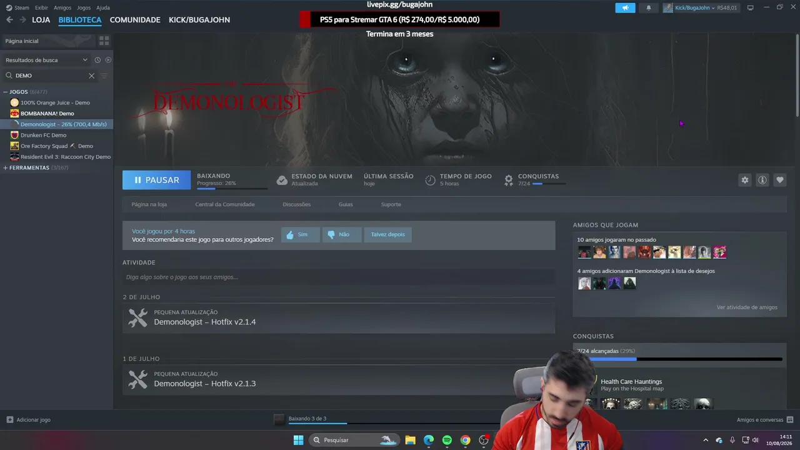Click the Baixando progress bar at 26%
Screen dimensions: 800x450
coord(232,188)
